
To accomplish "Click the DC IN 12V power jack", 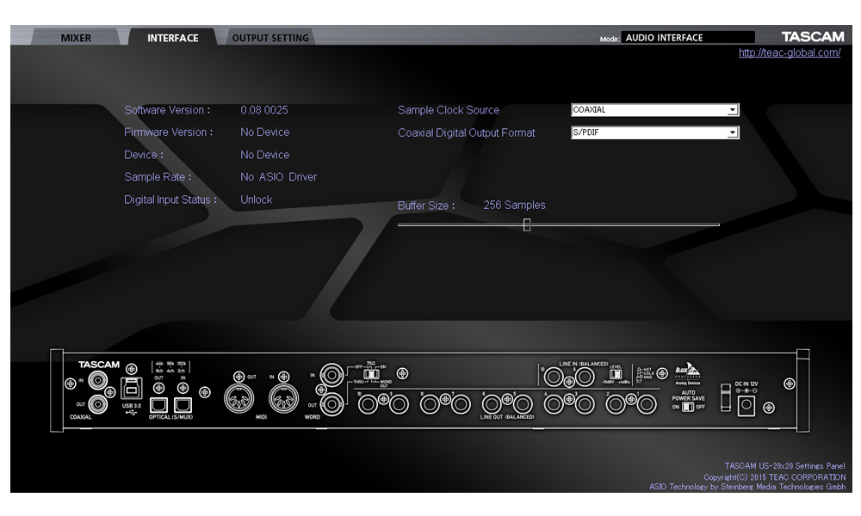I will [746, 406].
